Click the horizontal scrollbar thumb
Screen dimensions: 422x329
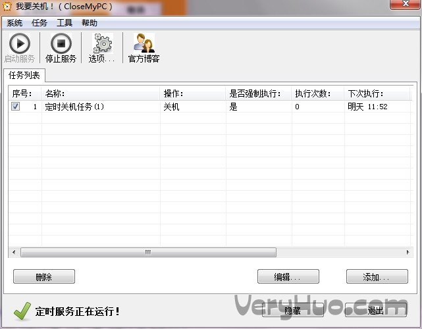[x=148, y=252]
